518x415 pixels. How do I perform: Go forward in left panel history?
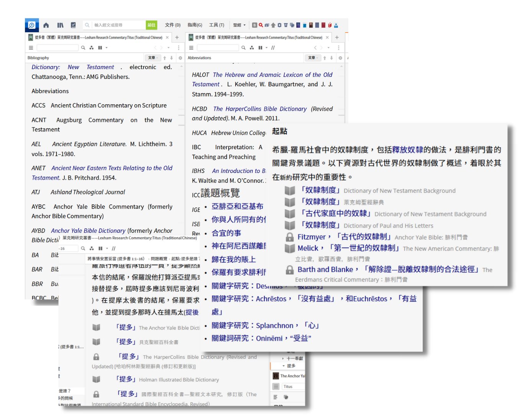tap(162, 48)
